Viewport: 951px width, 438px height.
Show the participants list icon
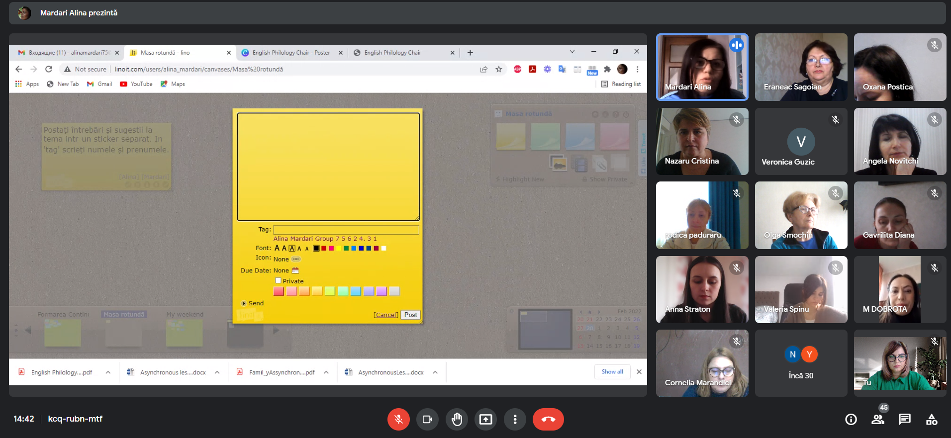pyautogui.click(x=878, y=420)
